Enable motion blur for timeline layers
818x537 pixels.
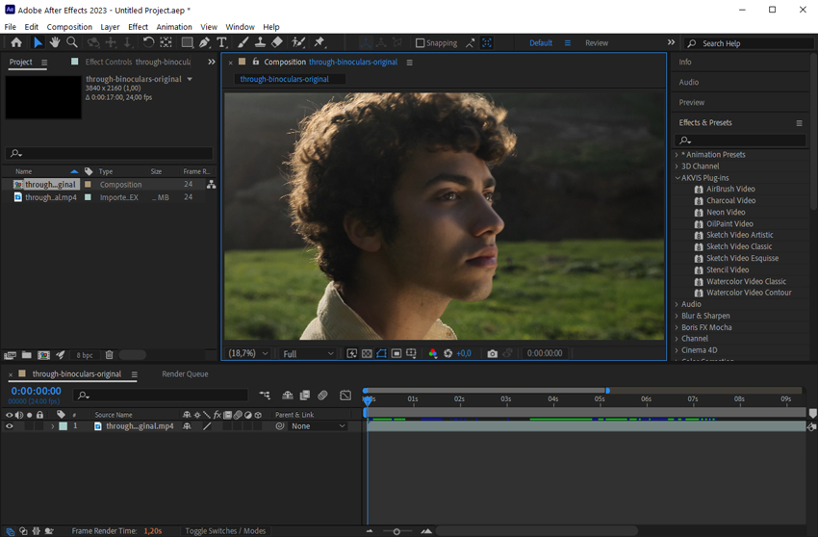pyautogui.click(x=322, y=396)
